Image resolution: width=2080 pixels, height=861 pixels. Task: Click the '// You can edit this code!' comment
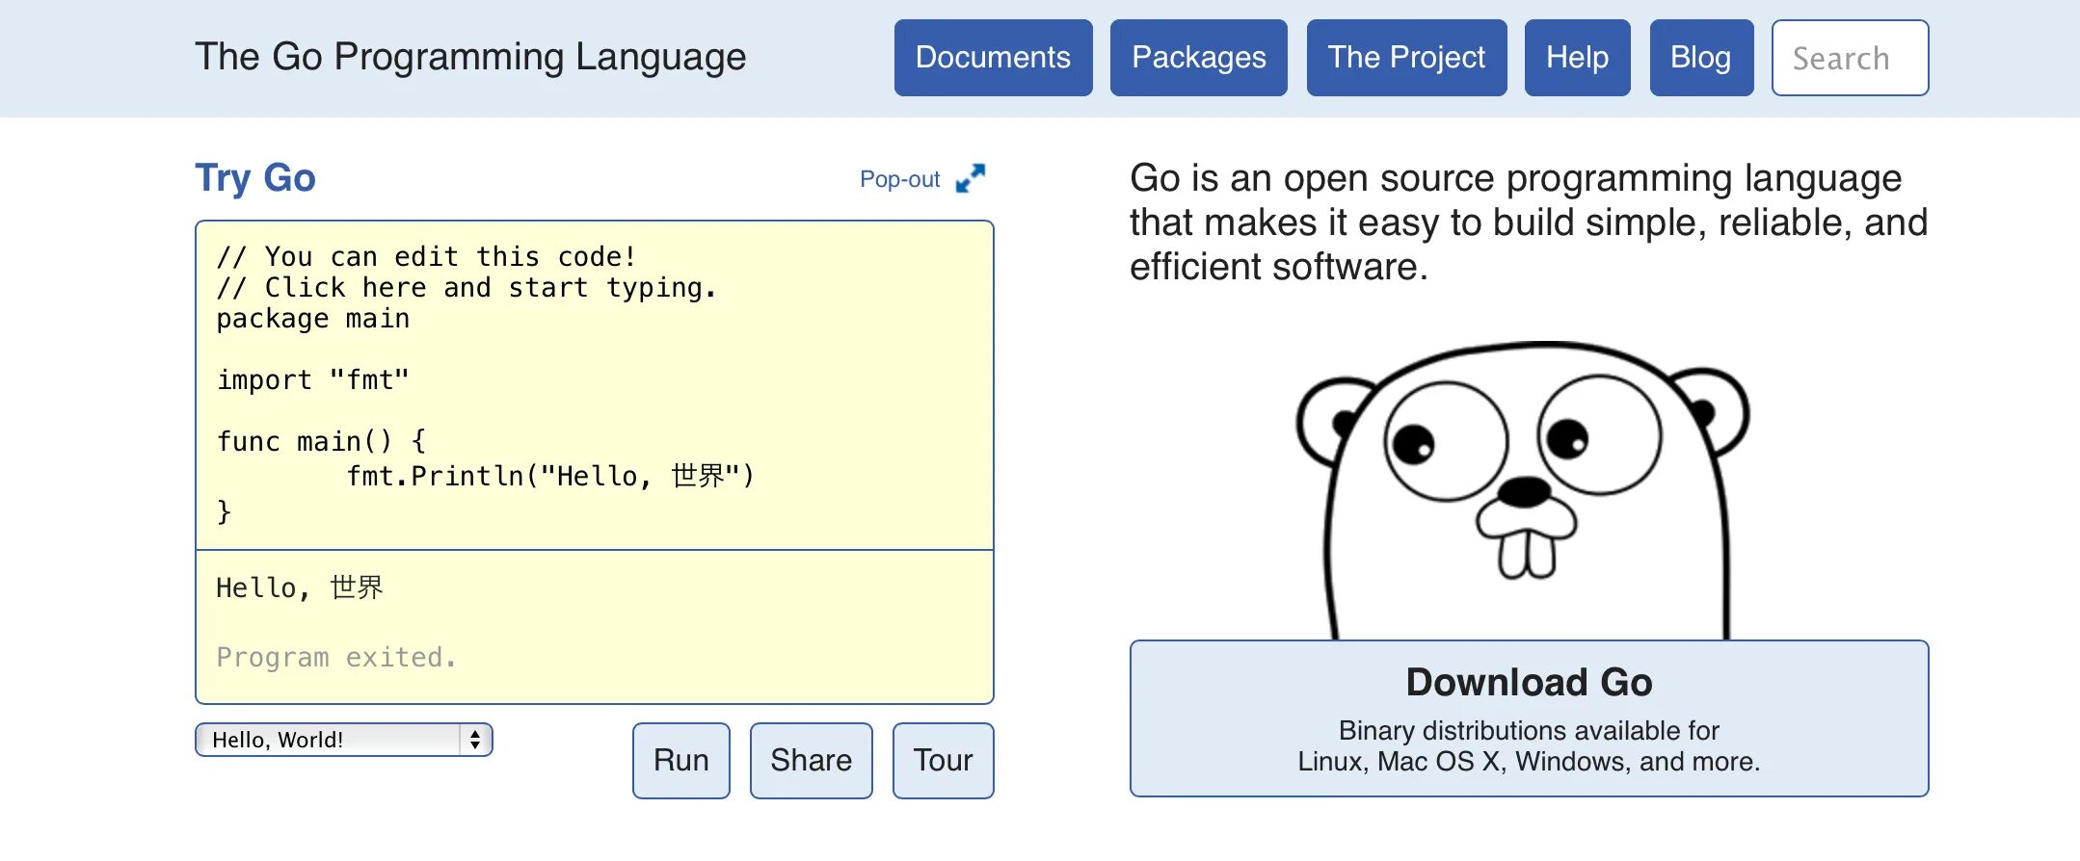[x=426, y=257]
